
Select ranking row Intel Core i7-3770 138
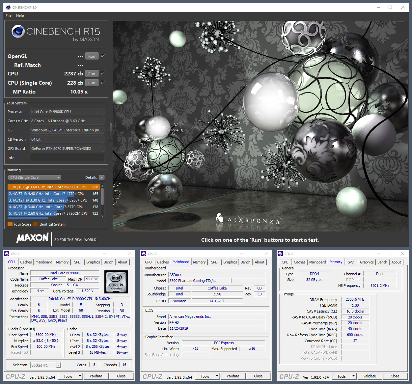tap(54, 207)
